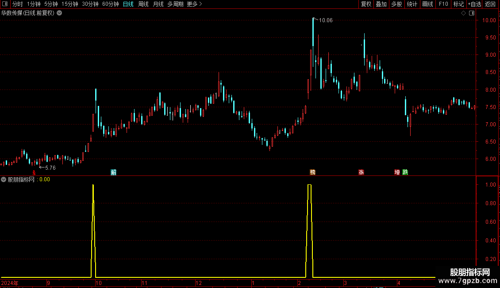Switch to the 周线 period tab
This screenshot has height=288, width=500.
click(x=143, y=4)
